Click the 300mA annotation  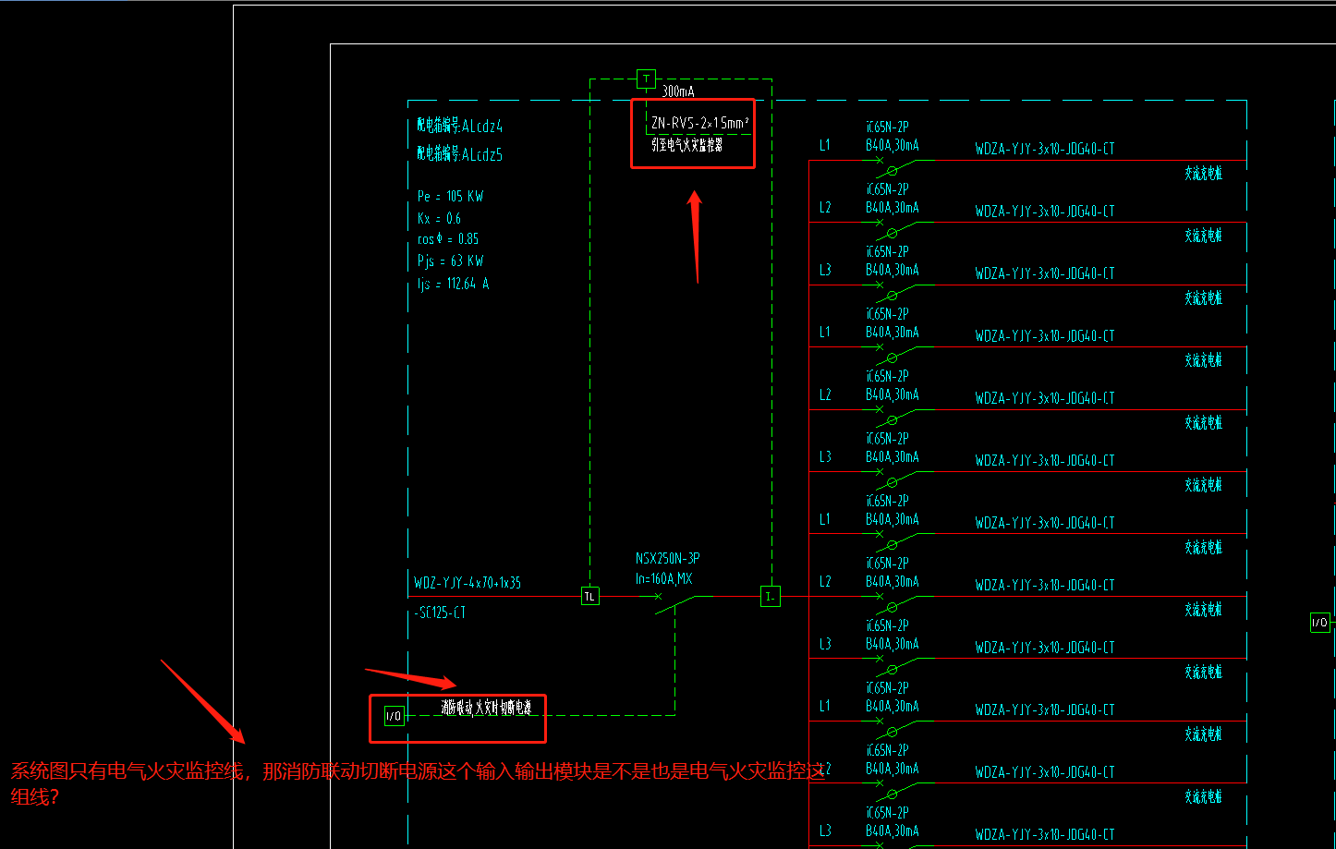click(x=678, y=91)
